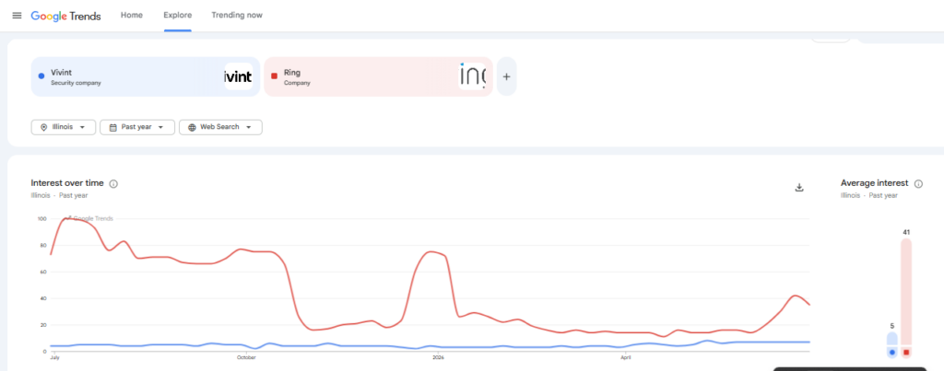Image resolution: width=944 pixels, height=371 pixels.
Task: Click the Interest over time heading
Action: coord(66,183)
